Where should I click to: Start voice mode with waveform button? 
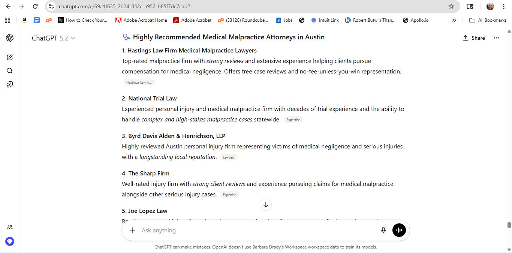pos(399,230)
